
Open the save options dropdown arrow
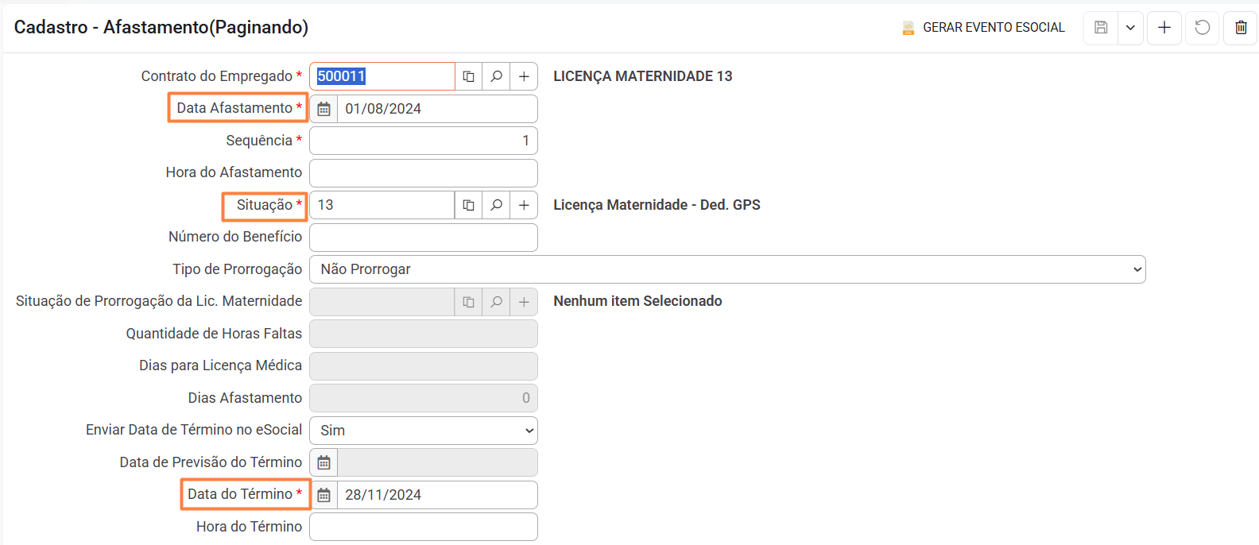pyautogui.click(x=1130, y=28)
